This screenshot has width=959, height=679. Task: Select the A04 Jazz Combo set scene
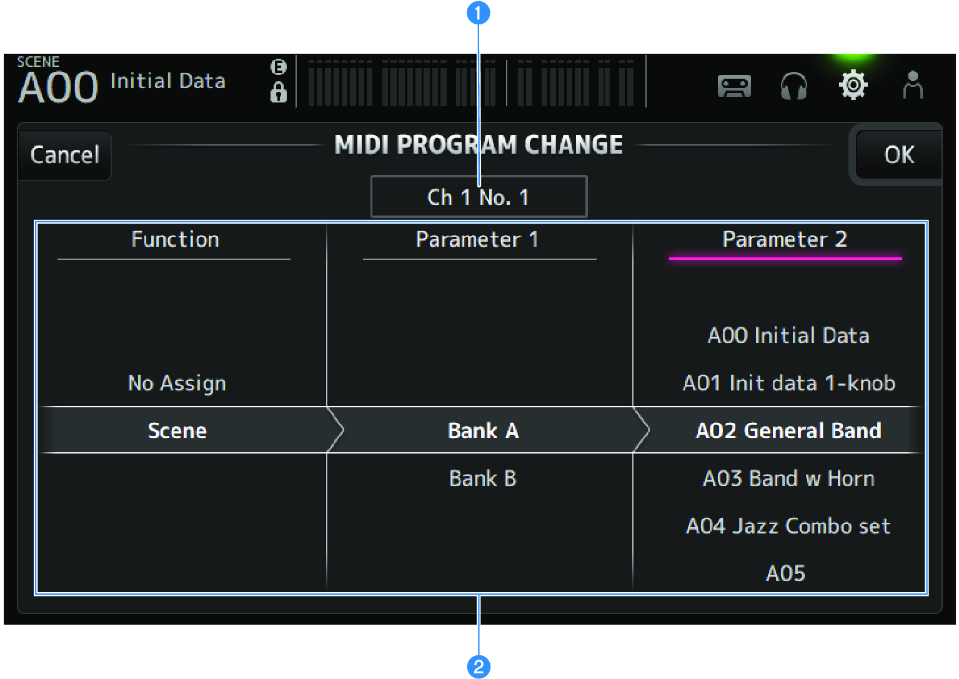point(788,526)
